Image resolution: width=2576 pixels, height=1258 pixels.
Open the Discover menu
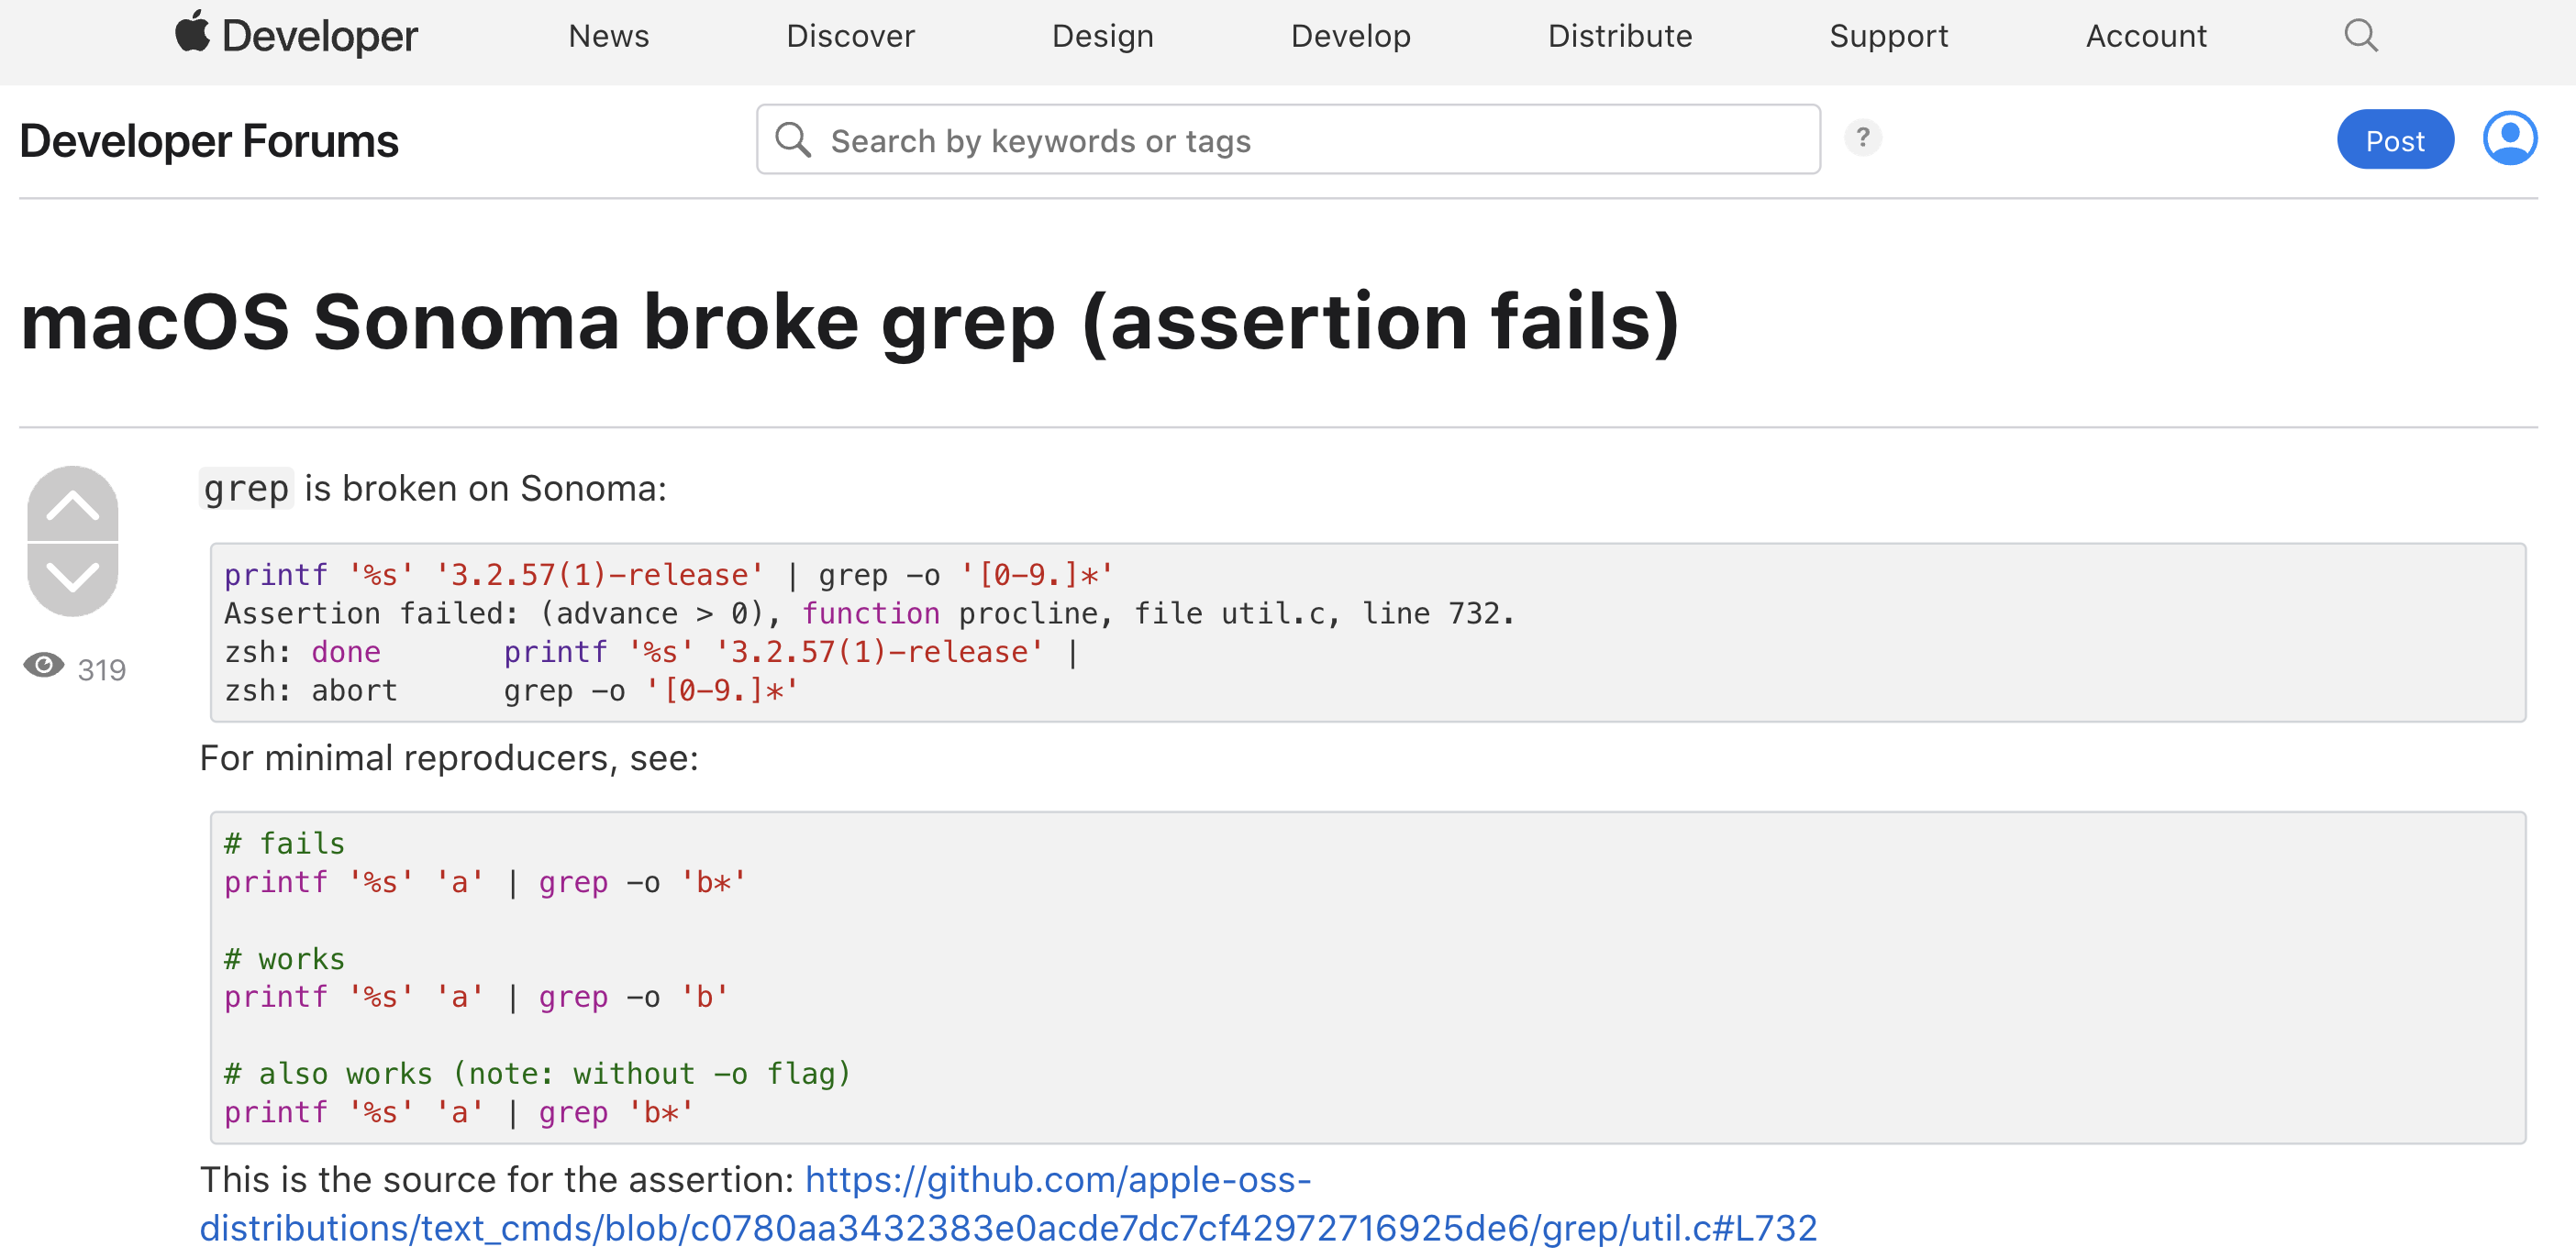[851, 36]
